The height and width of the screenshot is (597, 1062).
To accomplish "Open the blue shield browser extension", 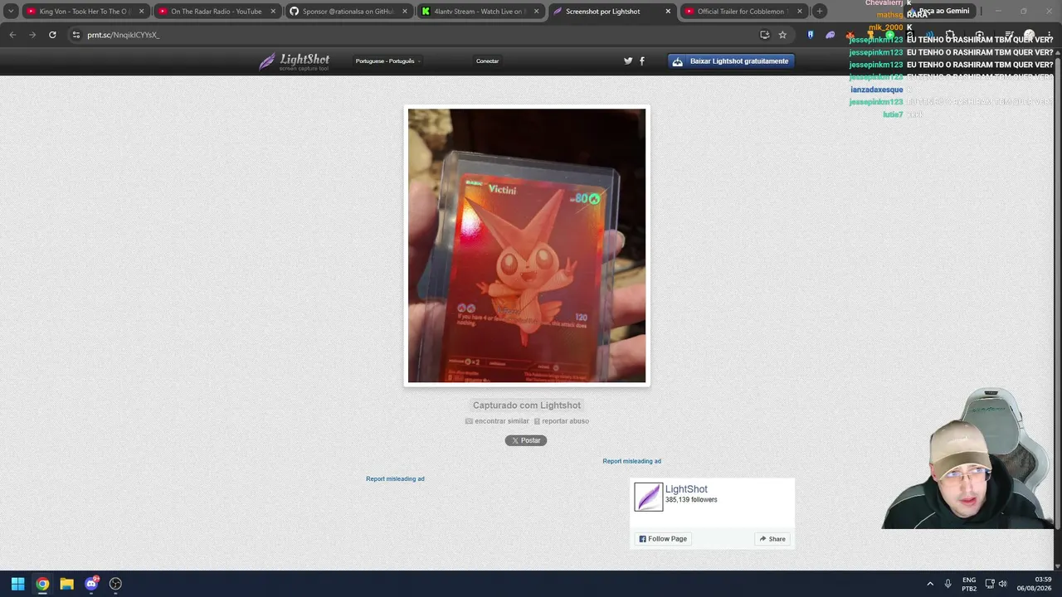I will pos(811,35).
